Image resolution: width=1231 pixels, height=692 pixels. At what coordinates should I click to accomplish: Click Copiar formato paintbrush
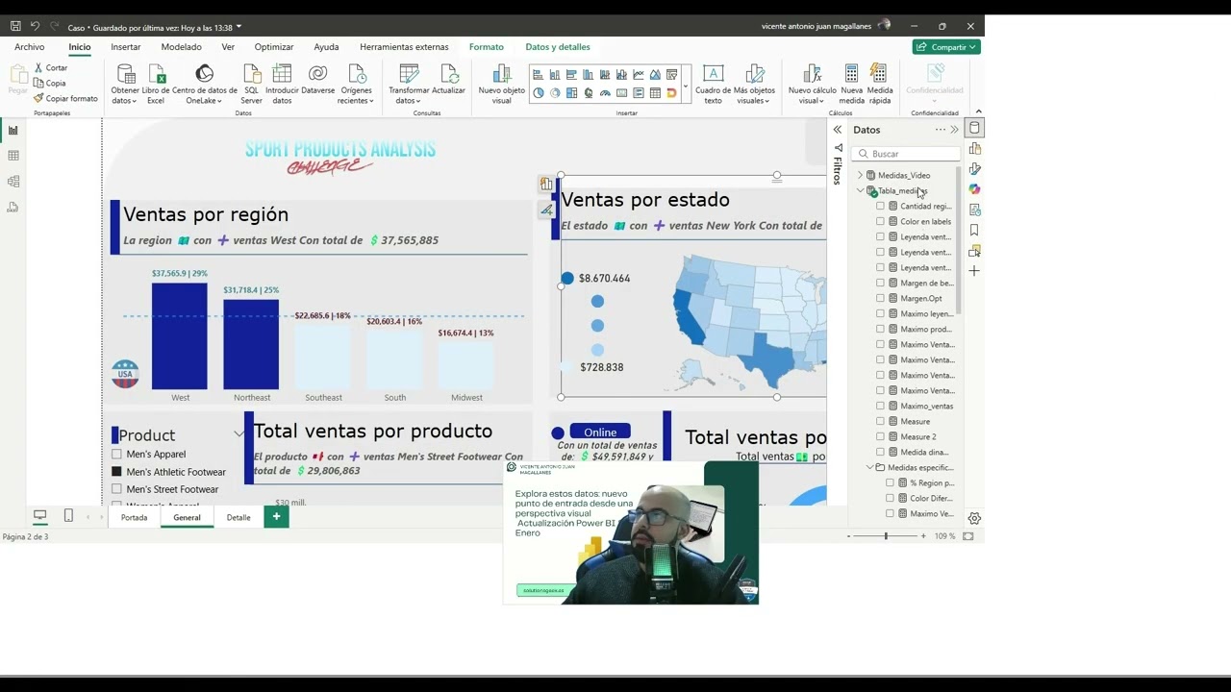point(65,98)
